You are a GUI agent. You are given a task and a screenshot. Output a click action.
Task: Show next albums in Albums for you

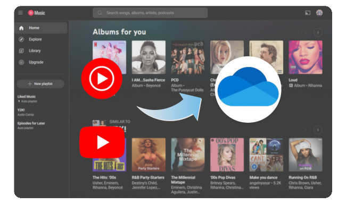point(318,32)
